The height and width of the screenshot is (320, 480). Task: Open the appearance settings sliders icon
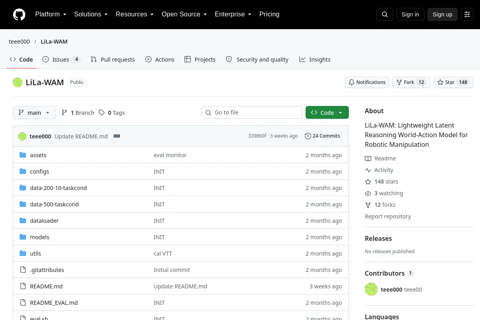pyautogui.click(x=467, y=14)
